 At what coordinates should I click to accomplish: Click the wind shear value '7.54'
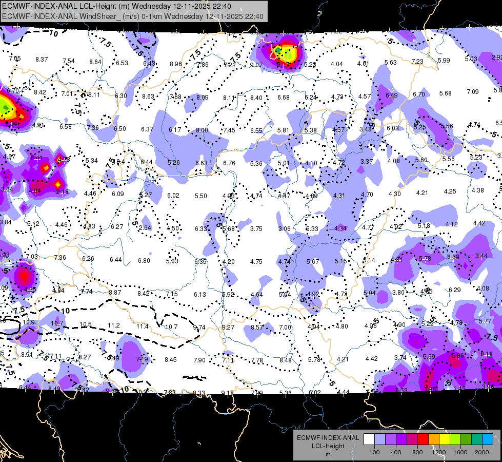(69, 61)
